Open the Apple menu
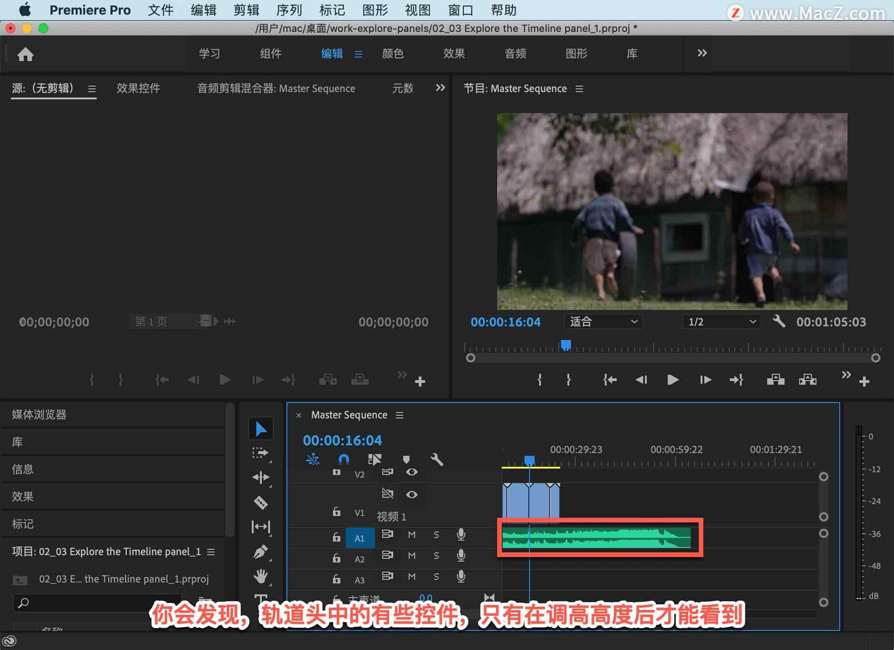This screenshot has height=650, width=894. tap(24, 10)
